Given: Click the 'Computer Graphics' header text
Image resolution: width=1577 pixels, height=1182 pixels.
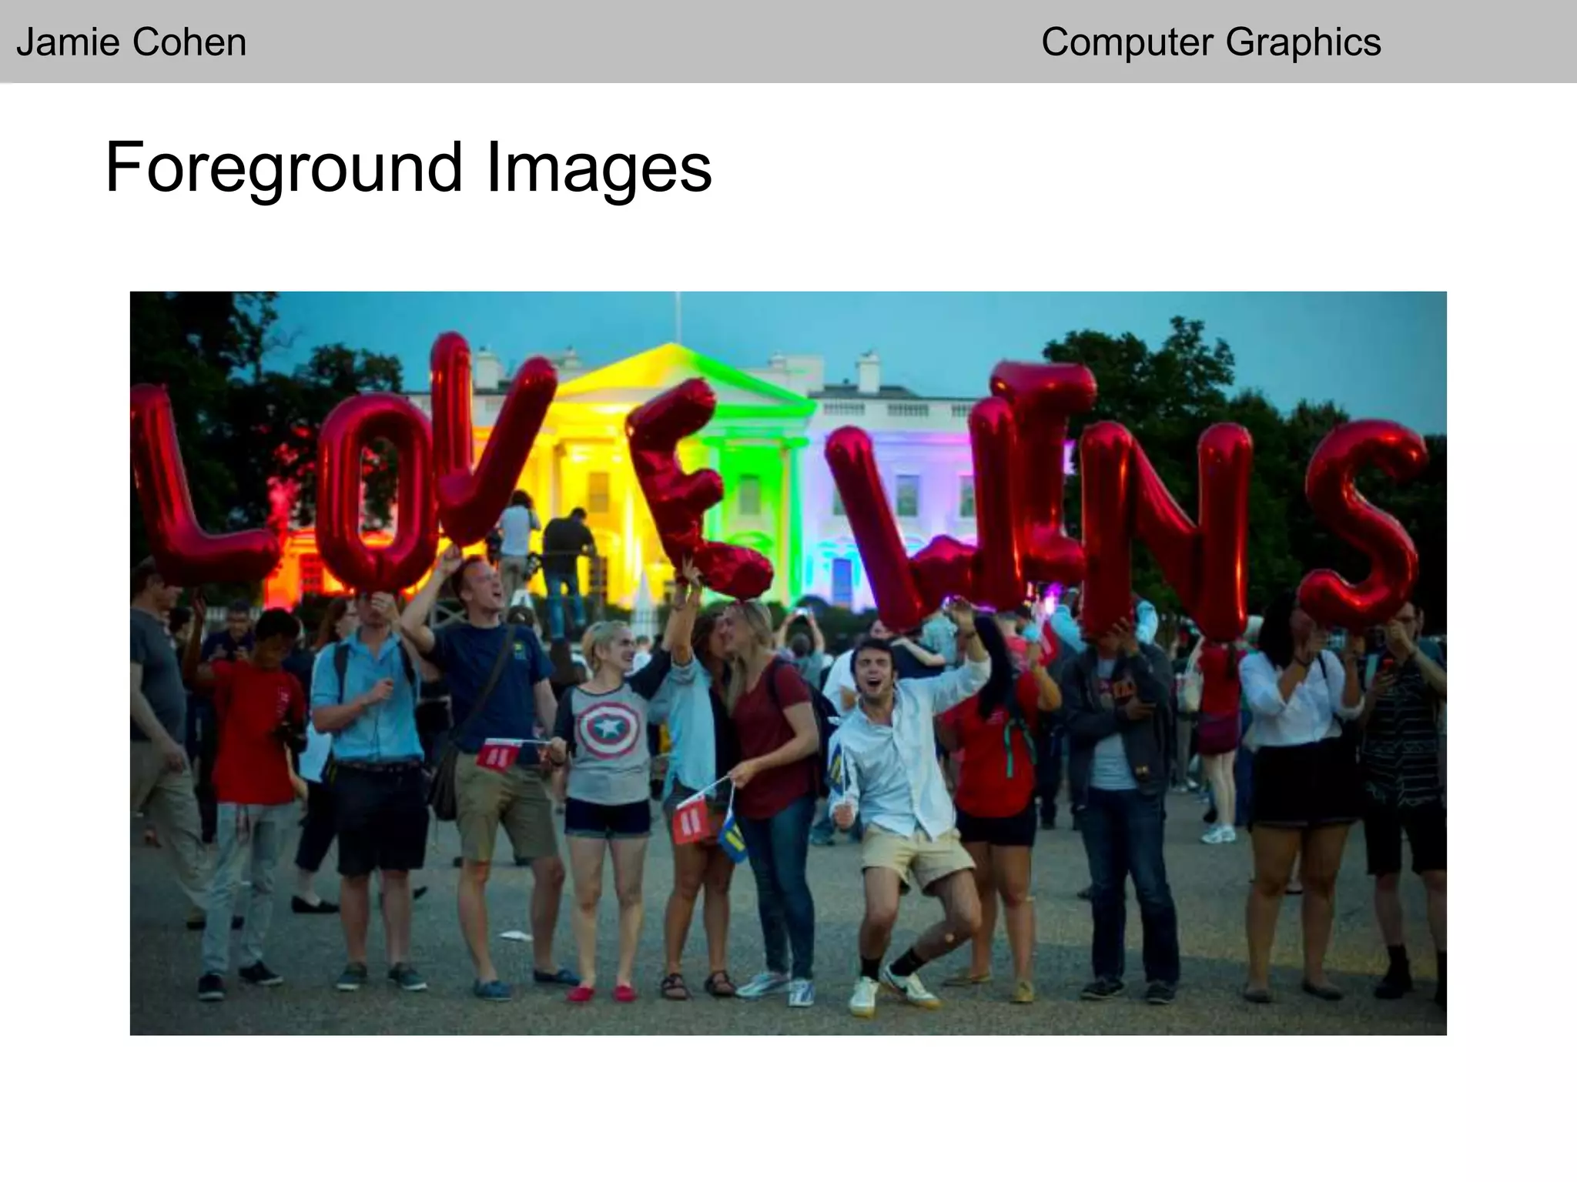Looking at the screenshot, I should coord(1210,42).
